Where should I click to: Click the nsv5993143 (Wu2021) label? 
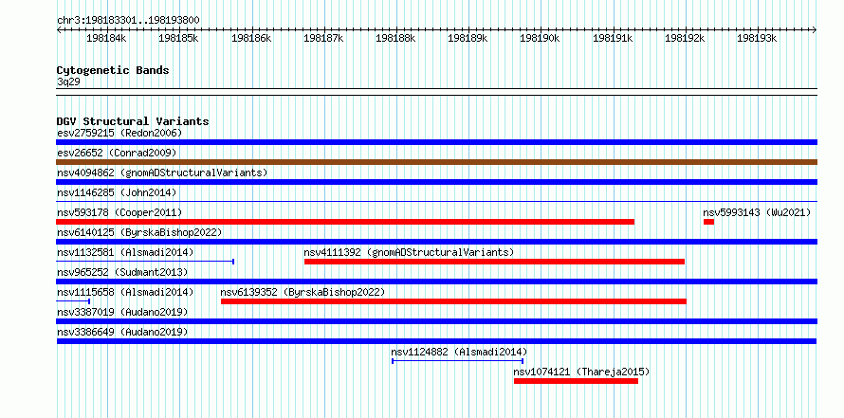pos(757,212)
